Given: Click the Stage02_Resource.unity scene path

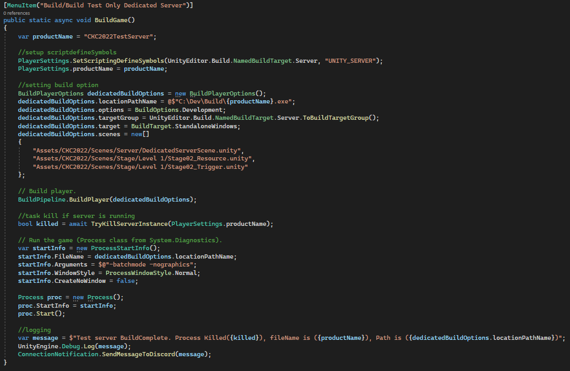Looking at the screenshot, I should 143,158.
